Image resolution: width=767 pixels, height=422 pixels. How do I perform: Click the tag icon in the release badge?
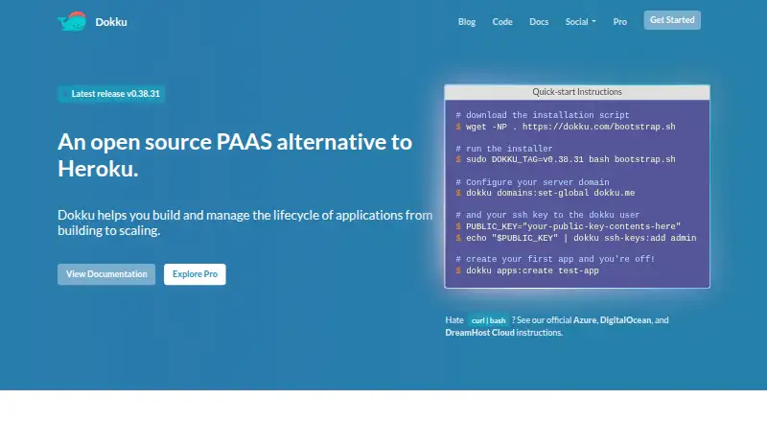click(65, 94)
